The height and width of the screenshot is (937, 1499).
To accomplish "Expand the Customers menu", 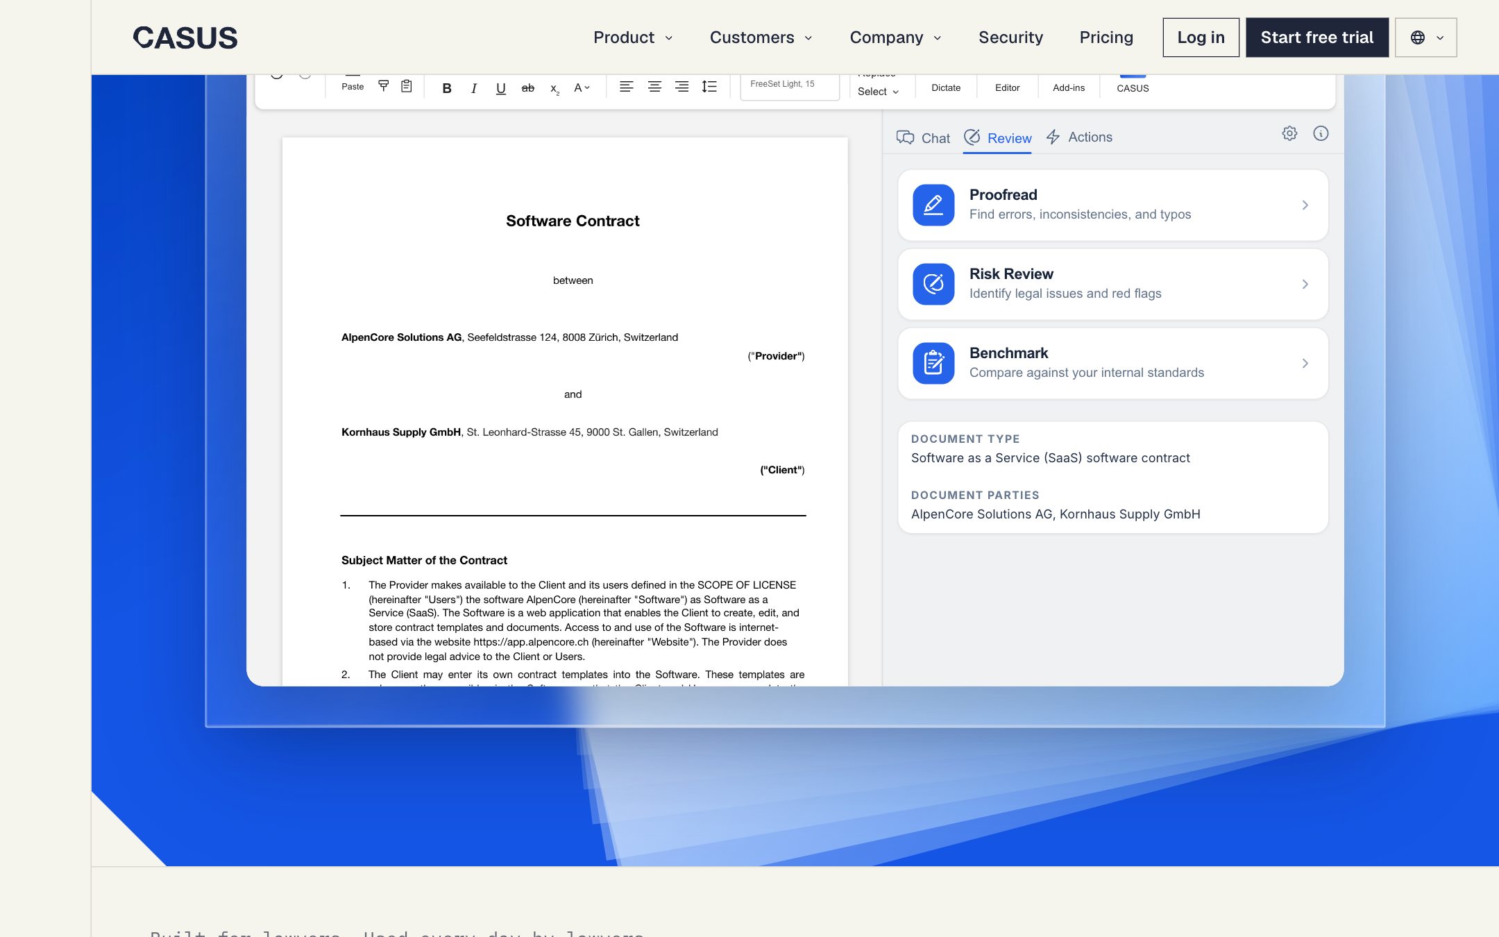I will [x=761, y=37].
